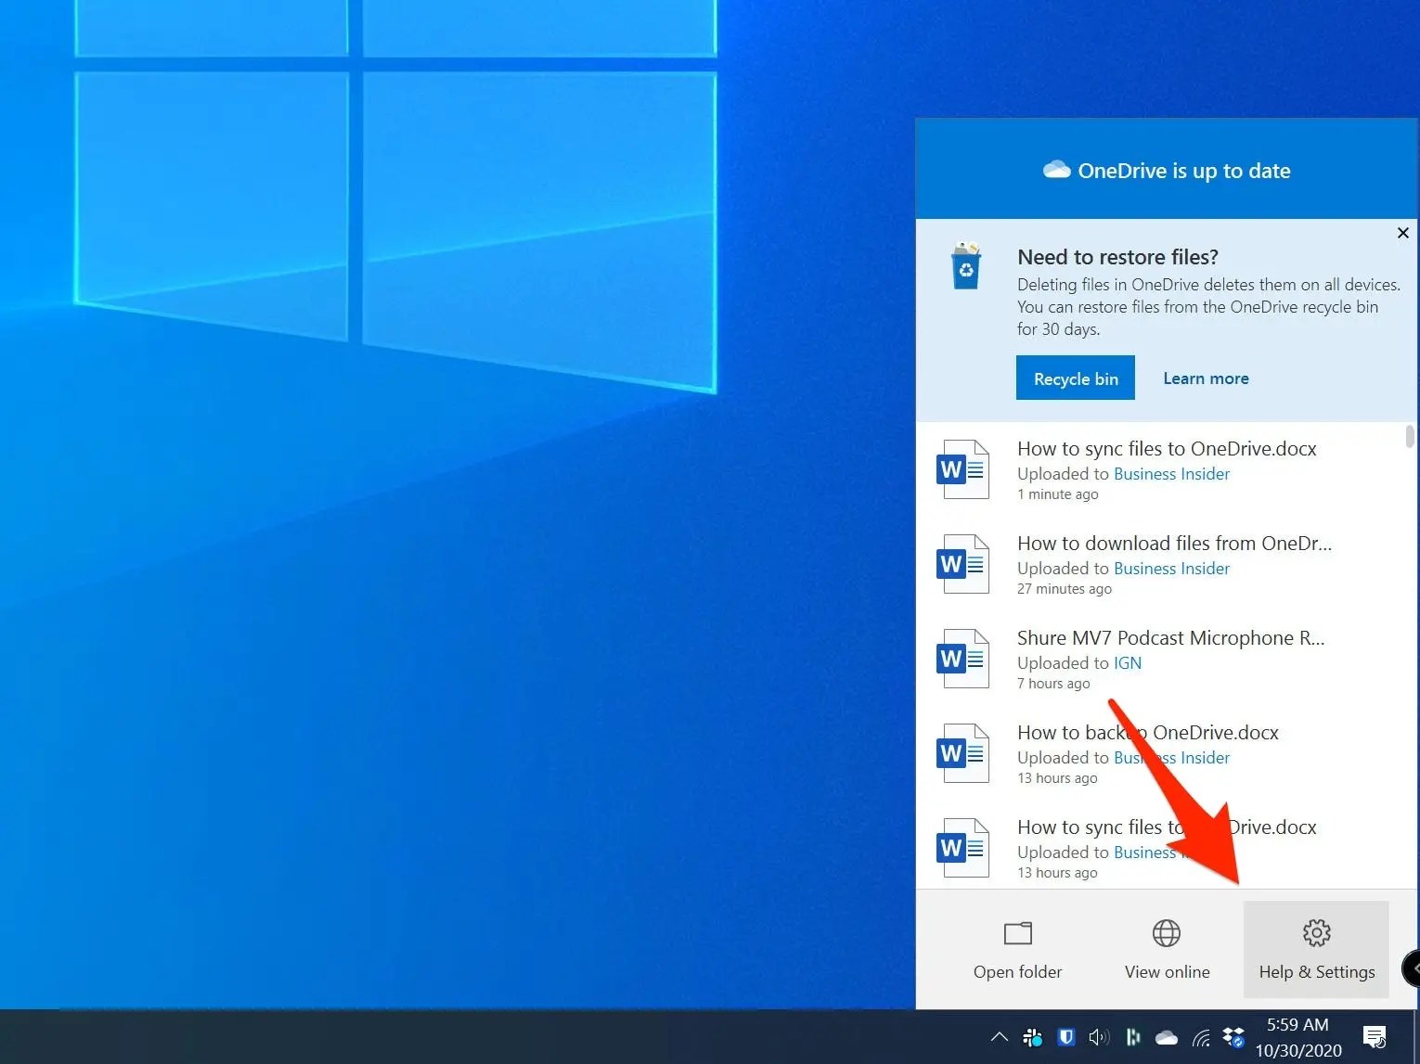Click the Dropbox icon in the system tray

(1233, 1037)
